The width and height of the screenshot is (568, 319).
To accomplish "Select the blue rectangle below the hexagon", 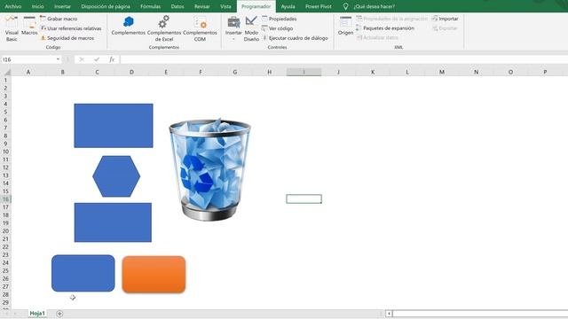I will coord(113,222).
